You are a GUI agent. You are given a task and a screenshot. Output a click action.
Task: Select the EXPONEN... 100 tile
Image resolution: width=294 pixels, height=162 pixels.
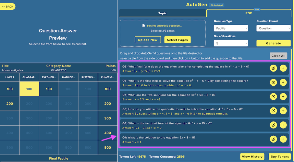pyautogui.click(x=49, y=89)
